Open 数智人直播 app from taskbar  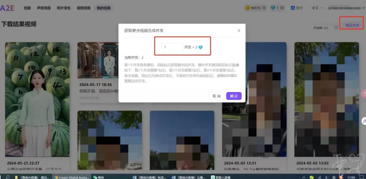coord(221,177)
